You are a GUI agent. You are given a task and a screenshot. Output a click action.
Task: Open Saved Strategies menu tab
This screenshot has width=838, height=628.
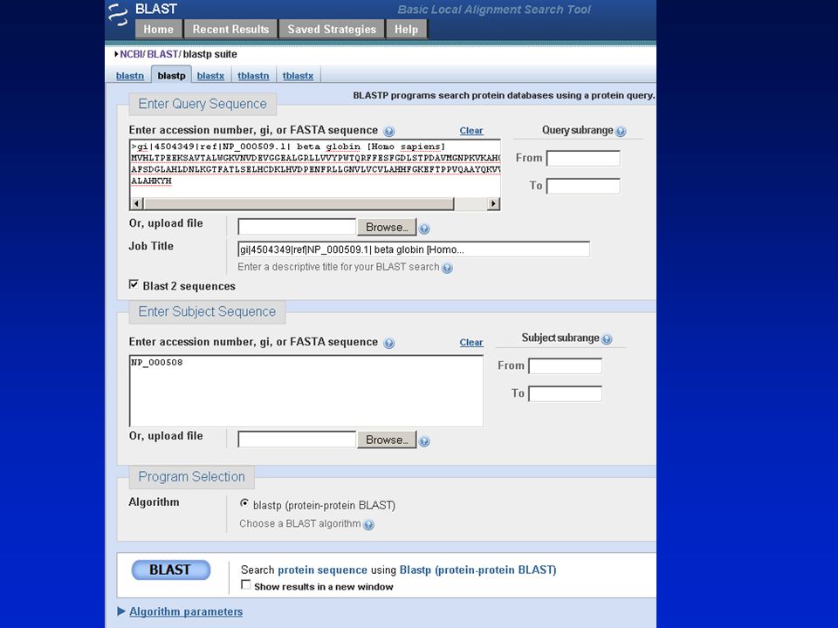(332, 30)
